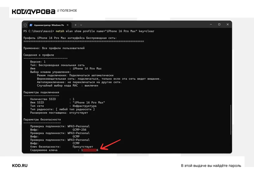Click the 'Имя SSID' line

pos(68,103)
